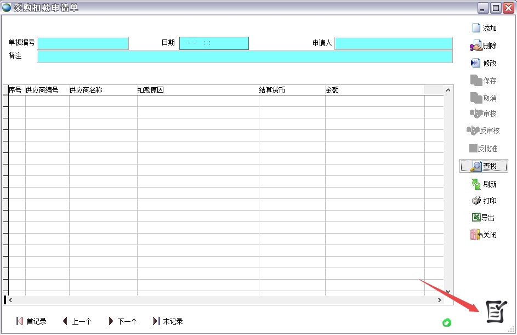This screenshot has width=517, height=335.
Task: Click the 备注 remarks field
Action: coord(245,56)
